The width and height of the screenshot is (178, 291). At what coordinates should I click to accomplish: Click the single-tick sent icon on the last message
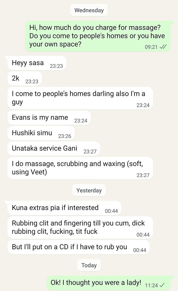[x=162, y=285]
